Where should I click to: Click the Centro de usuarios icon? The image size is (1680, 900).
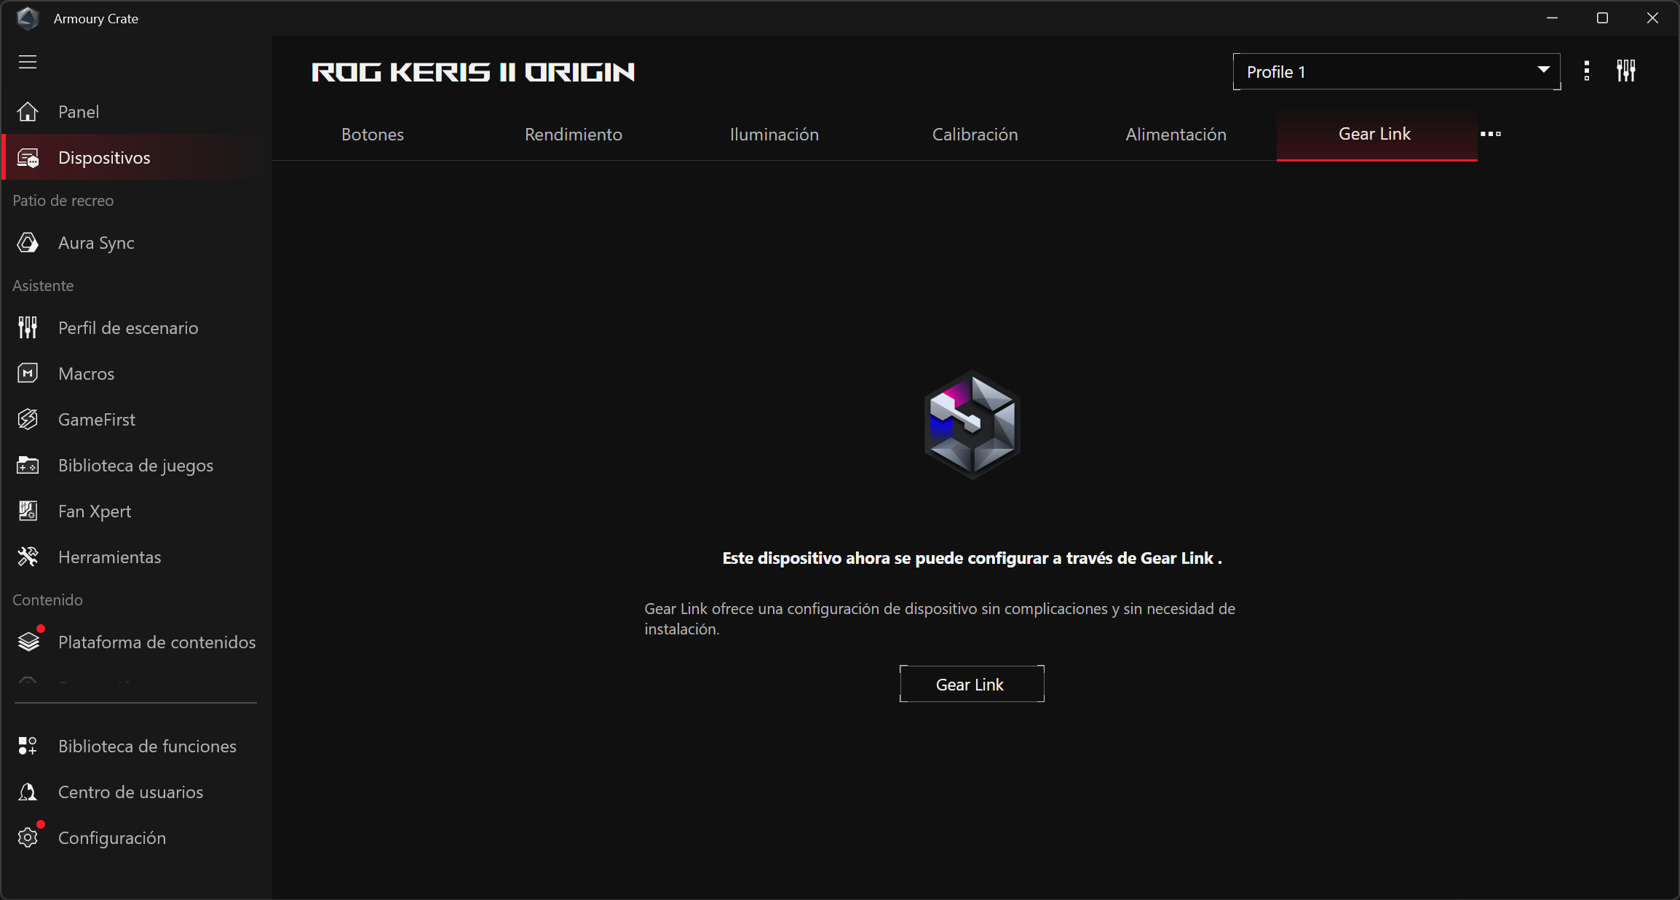click(x=28, y=792)
